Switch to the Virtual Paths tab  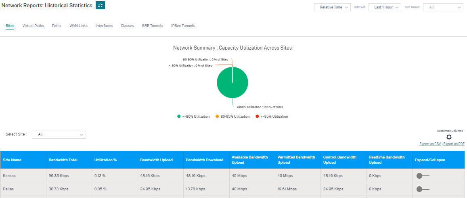click(33, 26)
